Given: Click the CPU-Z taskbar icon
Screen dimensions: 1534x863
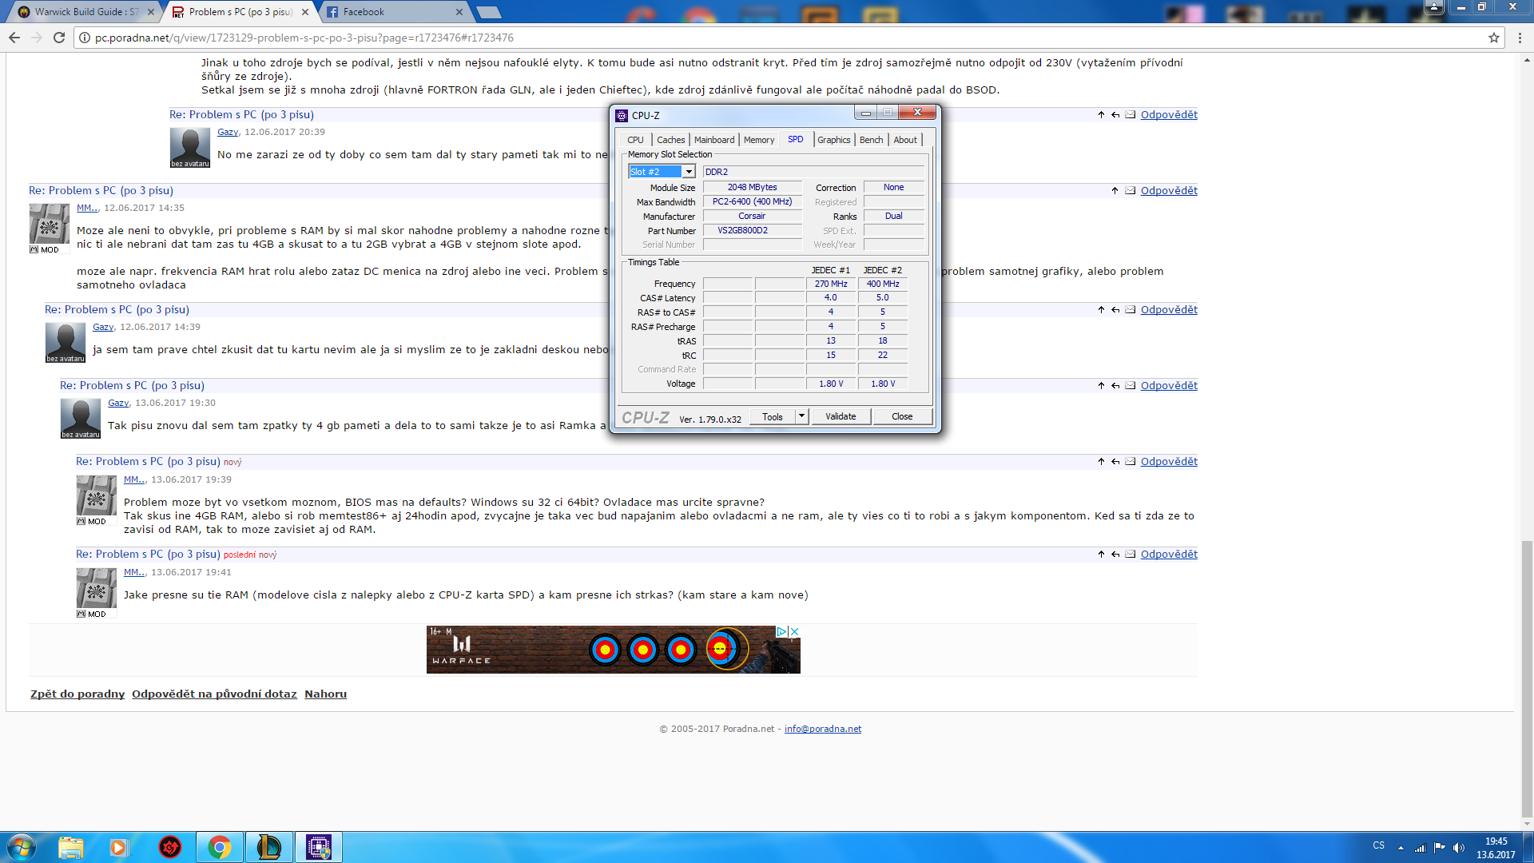Looking at the screenshot, I should pos(319,847).
